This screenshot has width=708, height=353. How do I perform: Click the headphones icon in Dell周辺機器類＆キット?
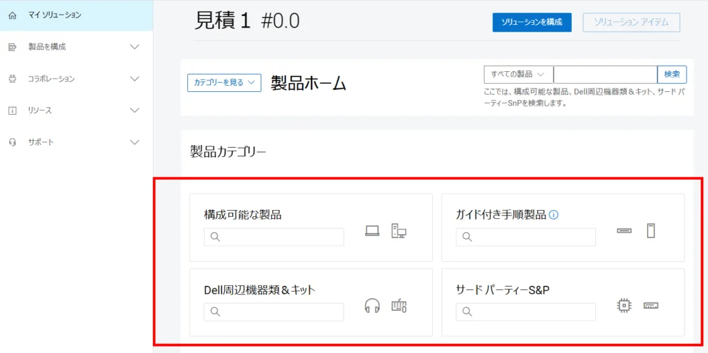point(372,305)
